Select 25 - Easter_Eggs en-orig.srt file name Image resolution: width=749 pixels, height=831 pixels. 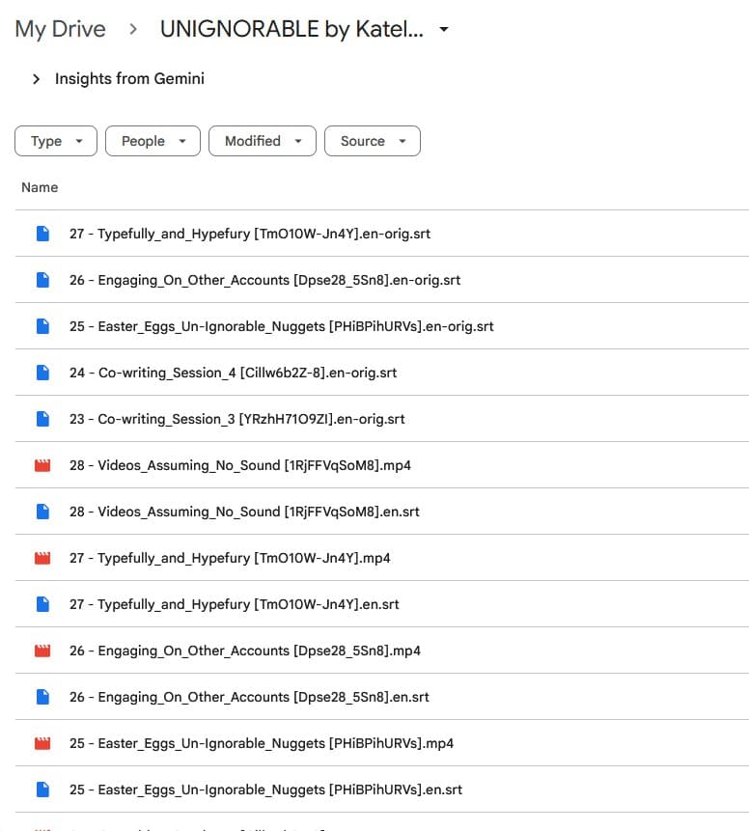[x=281, y=326]
